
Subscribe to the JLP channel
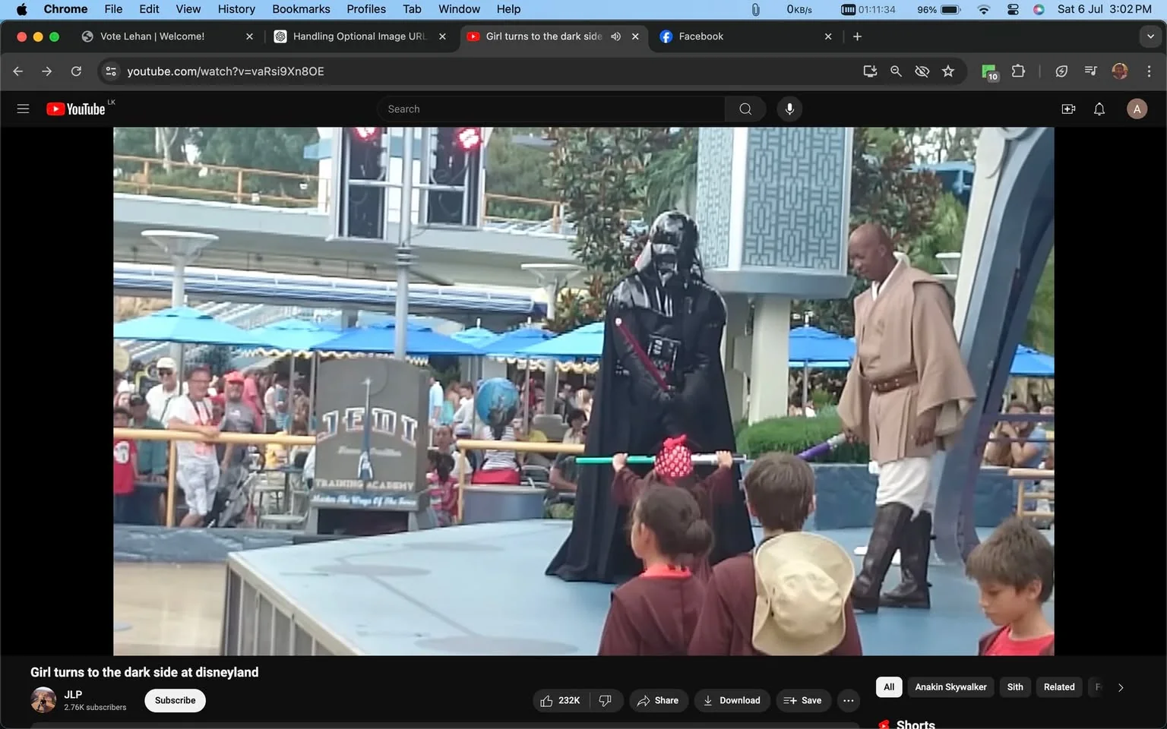point(175,700)
